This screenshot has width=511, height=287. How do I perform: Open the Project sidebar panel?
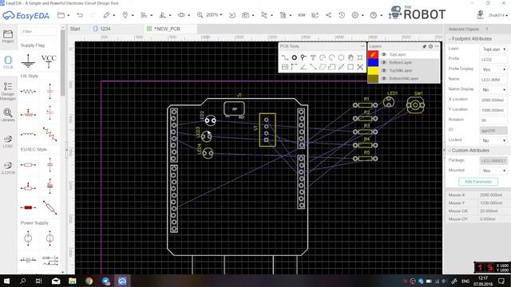point(8,36)
